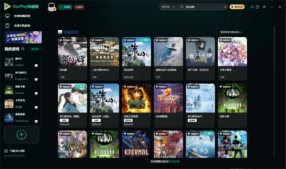Image resolution: width=286 pixels, height=169 pixels.
Task: Click into the search input field
Action: click(x=204, y=7)
